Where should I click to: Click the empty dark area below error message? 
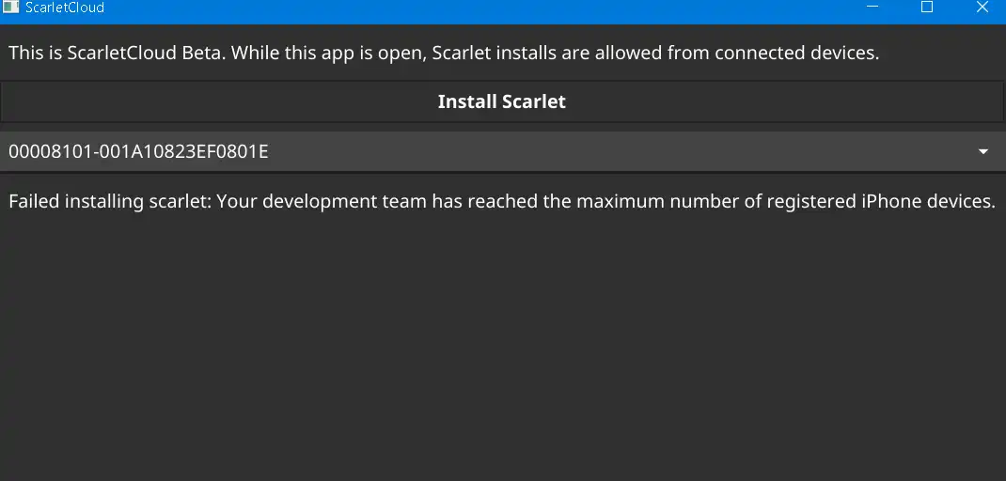click(503, 347)
